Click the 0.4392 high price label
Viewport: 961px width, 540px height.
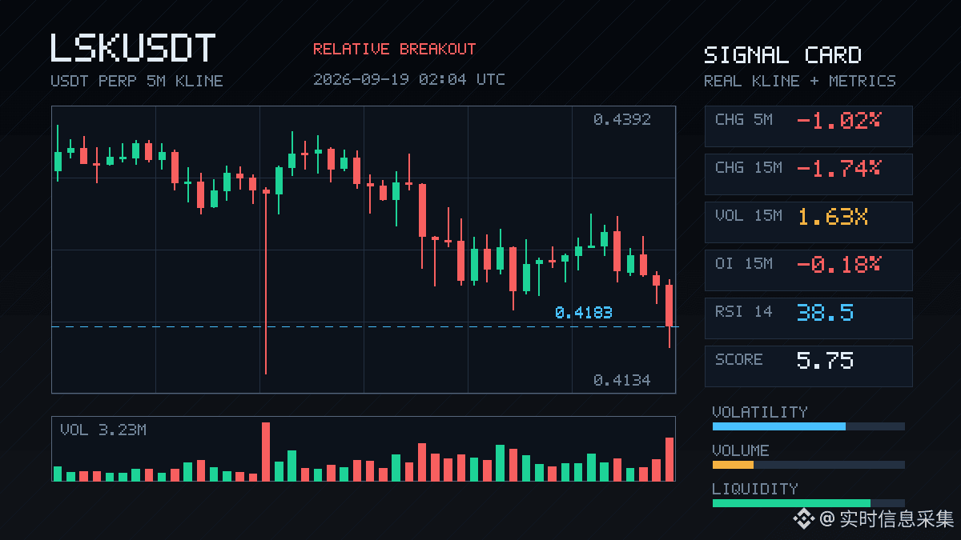[622, 120]
